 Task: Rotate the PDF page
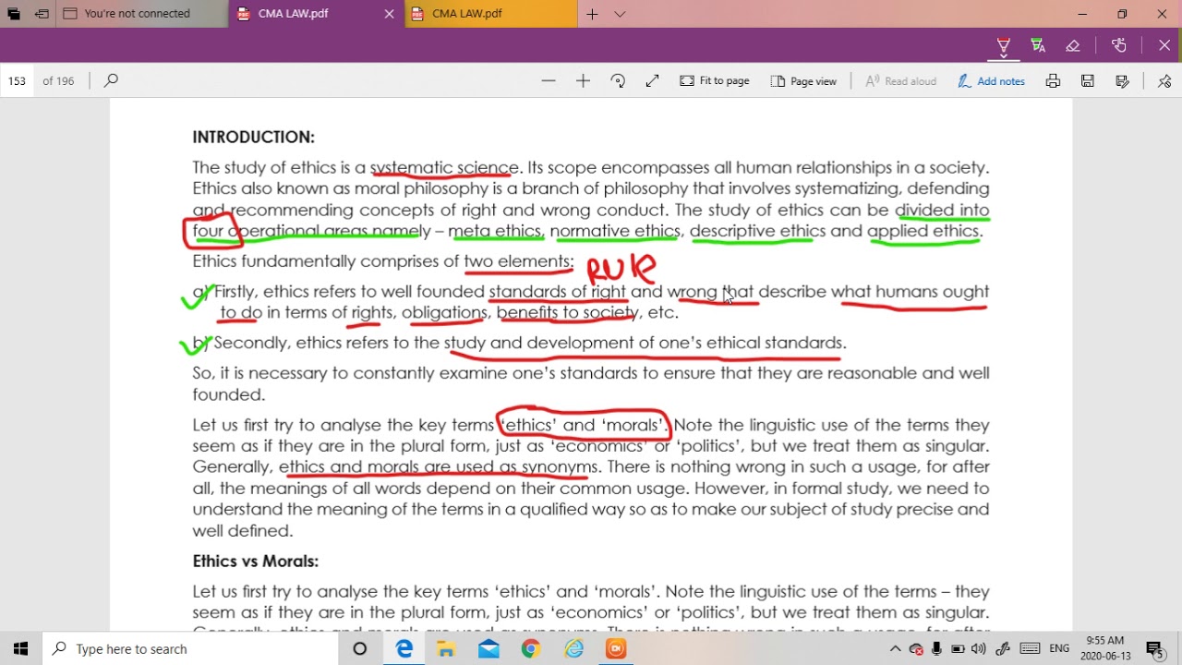pos(618,80)
